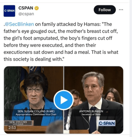The image size is (132, 137).
Task: Play the embedded hearing video
Action: (64, 100)
